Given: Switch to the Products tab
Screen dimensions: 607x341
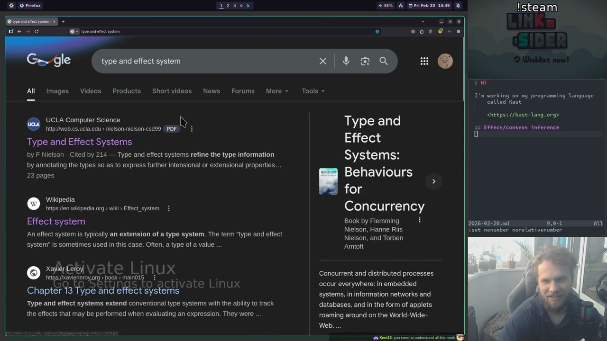Looking at the screenshot, I should 127,91.
